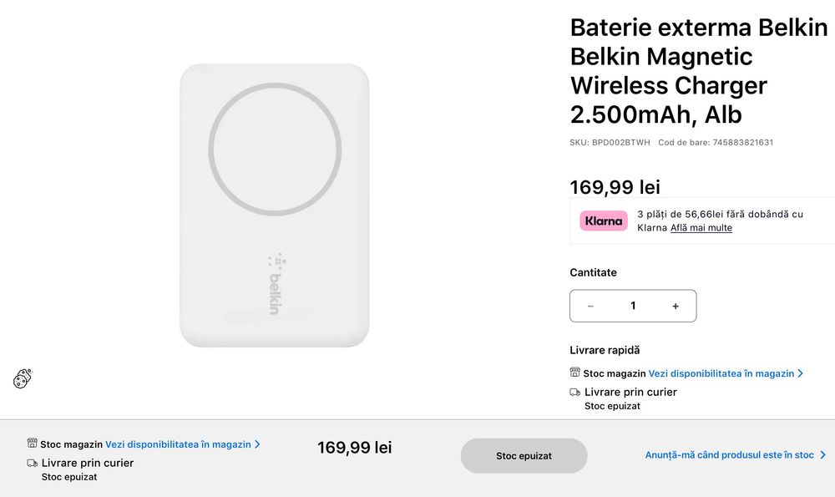Open the cookie preferences icon
Image resolution: width=835 pixels, height=497 pixels.
point(23,379)
